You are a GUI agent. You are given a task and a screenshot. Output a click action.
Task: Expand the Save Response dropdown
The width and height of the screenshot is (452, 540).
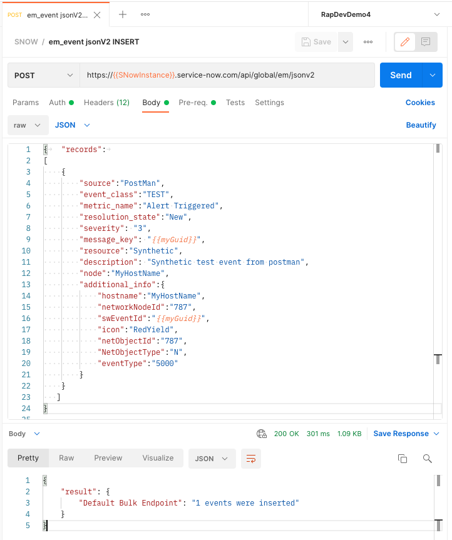coord(434,433)
